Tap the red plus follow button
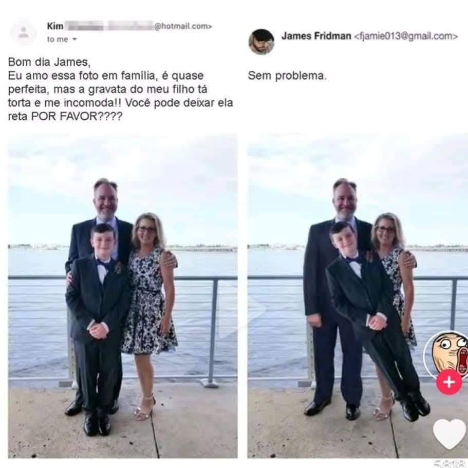 pos(449,382)
